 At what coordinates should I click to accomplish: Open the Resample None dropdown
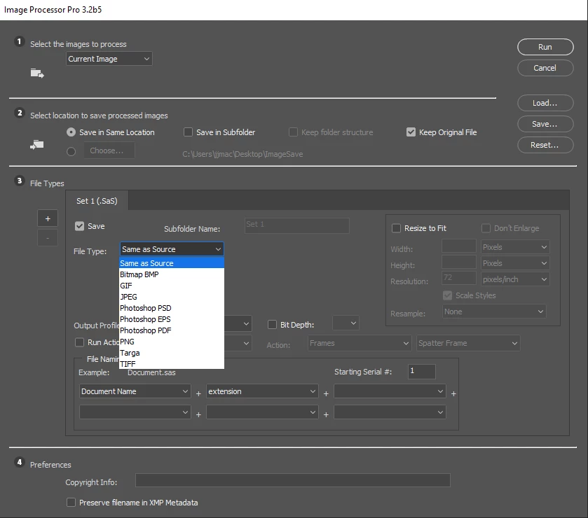coord(494,311)
